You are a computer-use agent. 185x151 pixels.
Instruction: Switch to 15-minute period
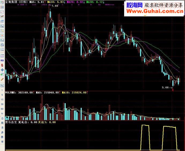[x=2, y=100]
